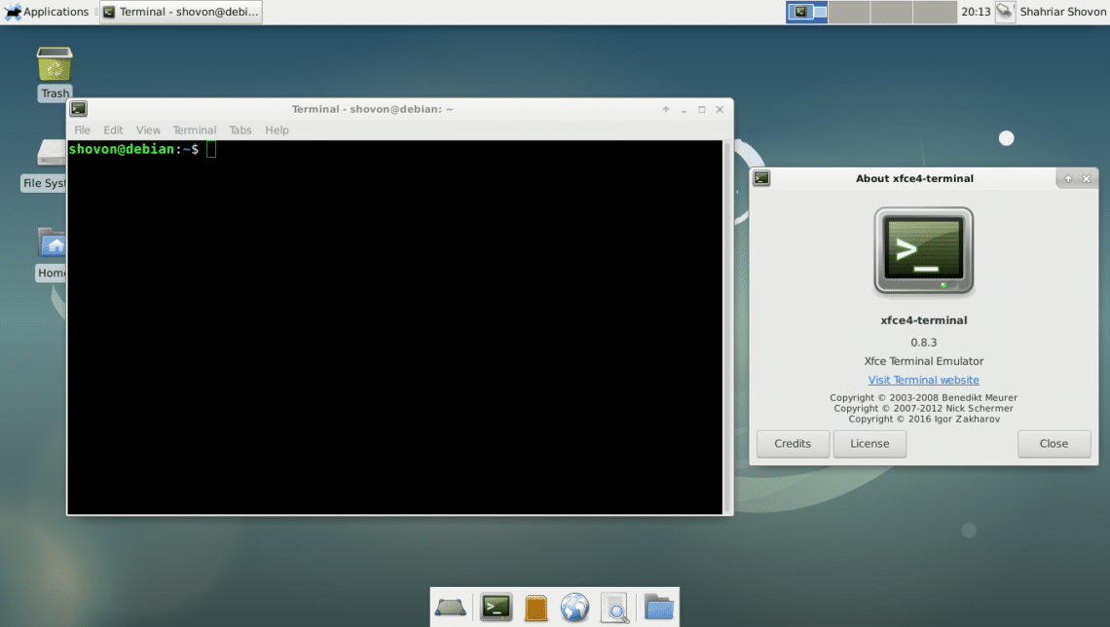1110x627 pixels.
Task: Show the Credits of xfce4-terminal
Action: point(792,443)
